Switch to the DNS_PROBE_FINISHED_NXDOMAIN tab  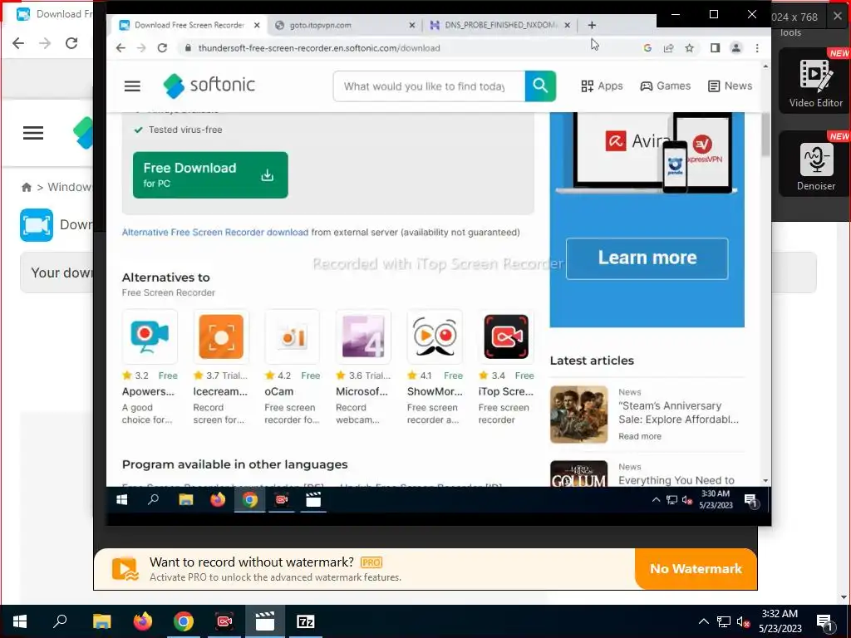[x=499, y=25]
